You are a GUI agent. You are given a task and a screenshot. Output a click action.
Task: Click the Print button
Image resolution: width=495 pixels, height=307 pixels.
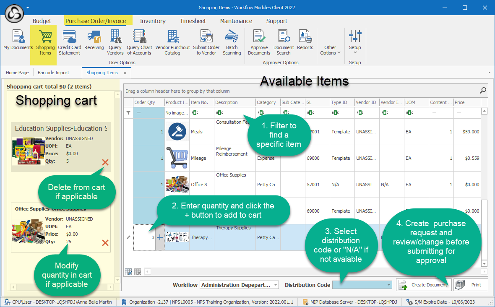[x=471, y=285]
